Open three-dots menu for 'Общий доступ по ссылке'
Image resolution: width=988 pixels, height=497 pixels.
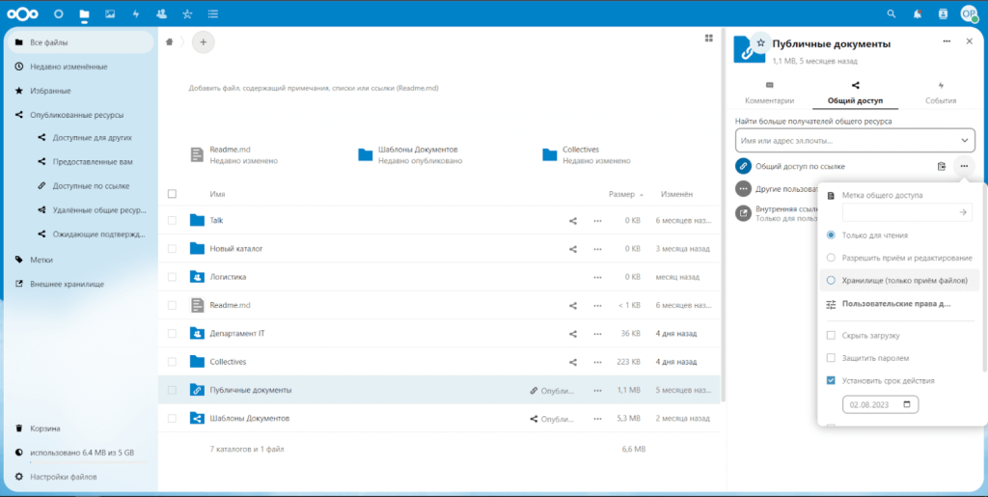point(963,166)
